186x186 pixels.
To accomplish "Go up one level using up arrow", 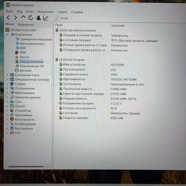I will [x=23, y=17].
